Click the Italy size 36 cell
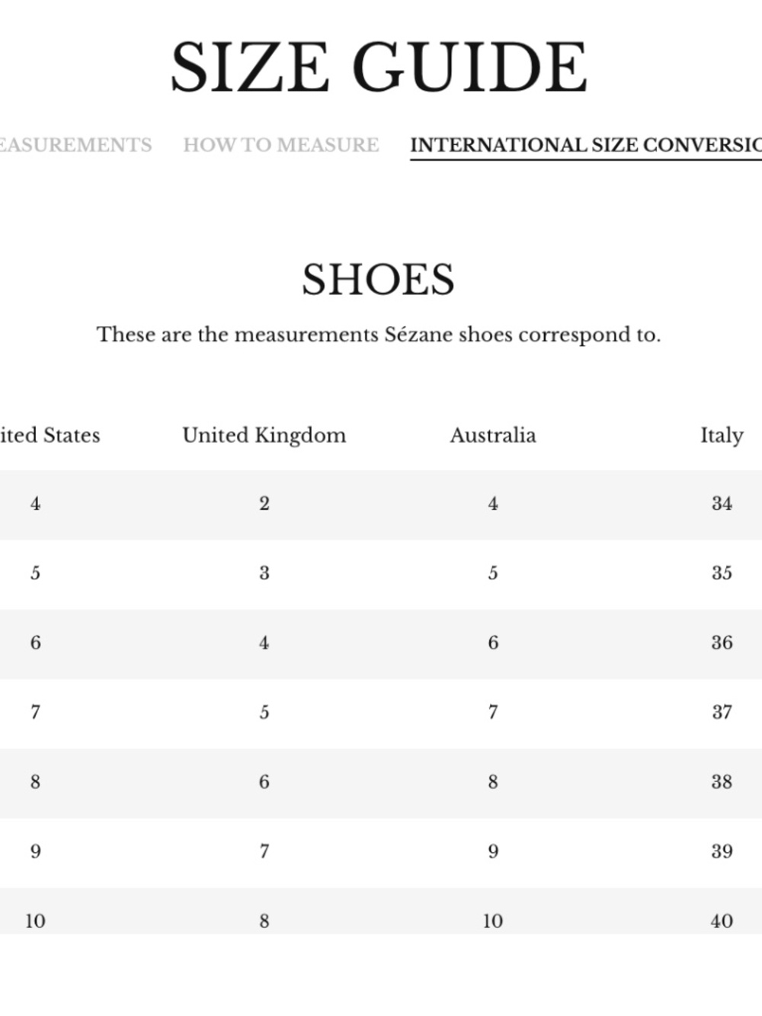Image resolution: width=762 pixels, height=1016 pixels. pyautogui.click(x=722, y=643)
